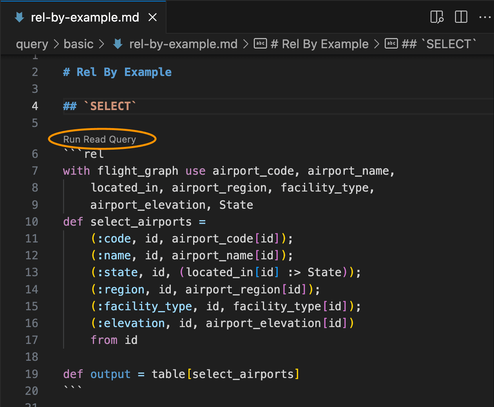This screenshot has height=407, width=494.
Task: Click symbol icon before '## `SELECT`' breadcrumb
Action: point(391,43)
